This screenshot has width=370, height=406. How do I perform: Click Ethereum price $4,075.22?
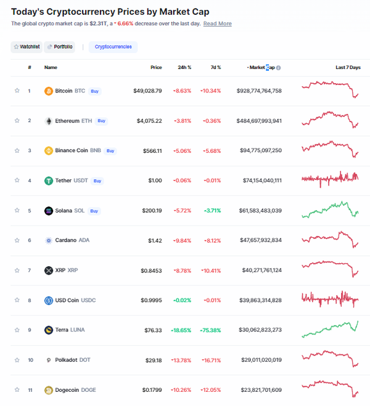149,121
